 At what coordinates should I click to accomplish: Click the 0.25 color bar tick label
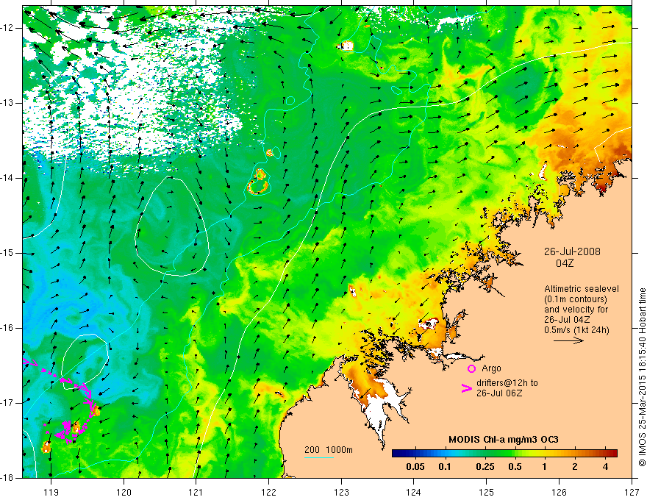[485, 467]
